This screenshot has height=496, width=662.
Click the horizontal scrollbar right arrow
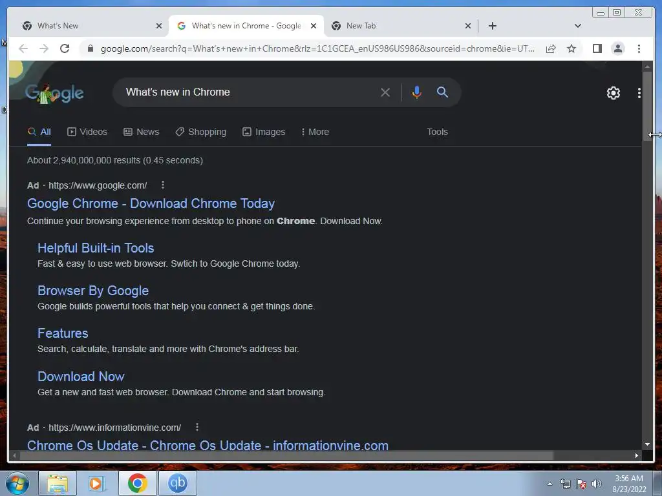point(637,455)
